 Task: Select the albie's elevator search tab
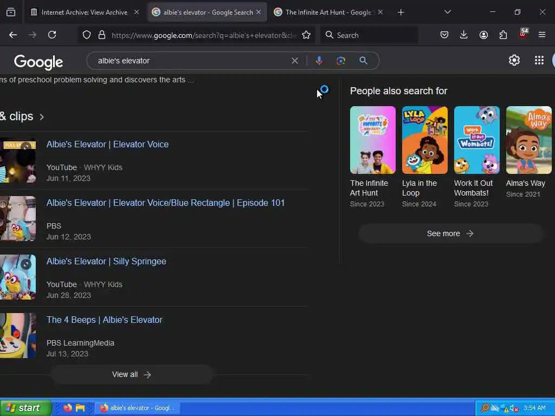click(207, 12)
